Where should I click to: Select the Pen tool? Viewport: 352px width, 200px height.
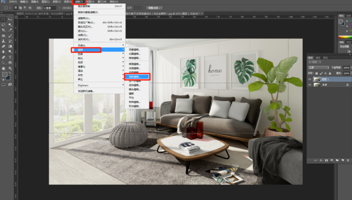click(x=3, y=57)
